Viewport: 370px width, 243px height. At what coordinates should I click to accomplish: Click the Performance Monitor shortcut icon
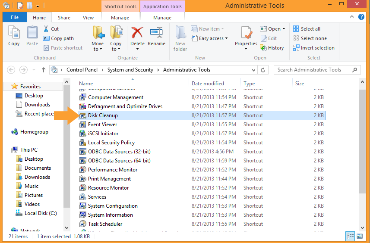coord(82,169)
